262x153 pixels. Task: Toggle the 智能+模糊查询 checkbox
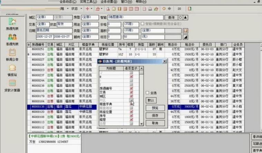tap(142, 24)
